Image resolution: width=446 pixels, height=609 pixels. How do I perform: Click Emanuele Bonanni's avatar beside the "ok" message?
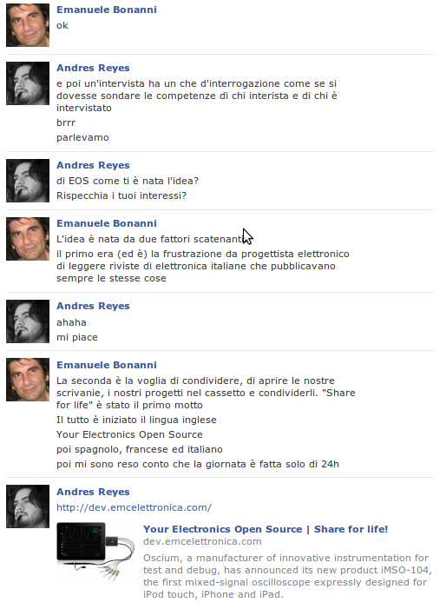point(28,25)
